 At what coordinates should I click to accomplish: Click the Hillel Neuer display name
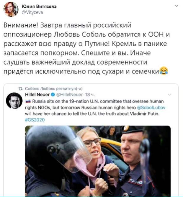[37, 94]
